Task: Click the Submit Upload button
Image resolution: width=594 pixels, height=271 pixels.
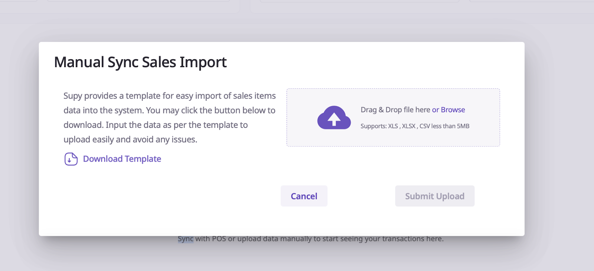Action: tap(434, 196)
